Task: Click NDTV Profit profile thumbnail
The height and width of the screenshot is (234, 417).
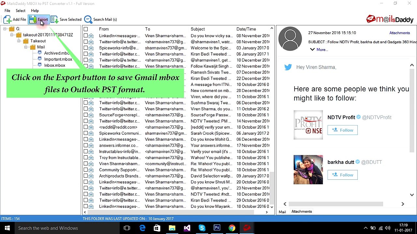Action: tap(308, 125)
